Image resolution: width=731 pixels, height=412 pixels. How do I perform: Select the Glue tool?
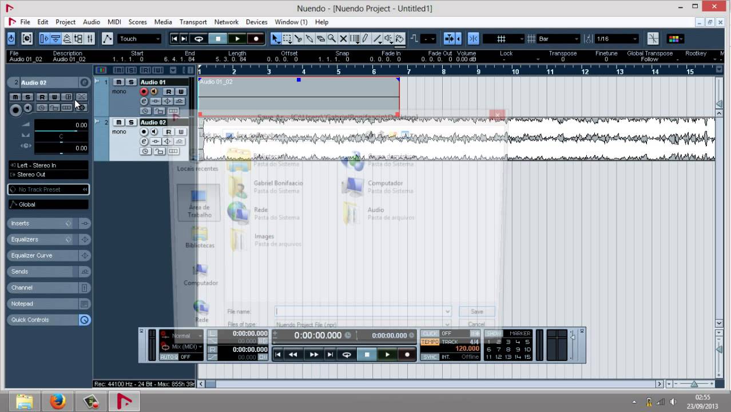[x=309, y=39]
